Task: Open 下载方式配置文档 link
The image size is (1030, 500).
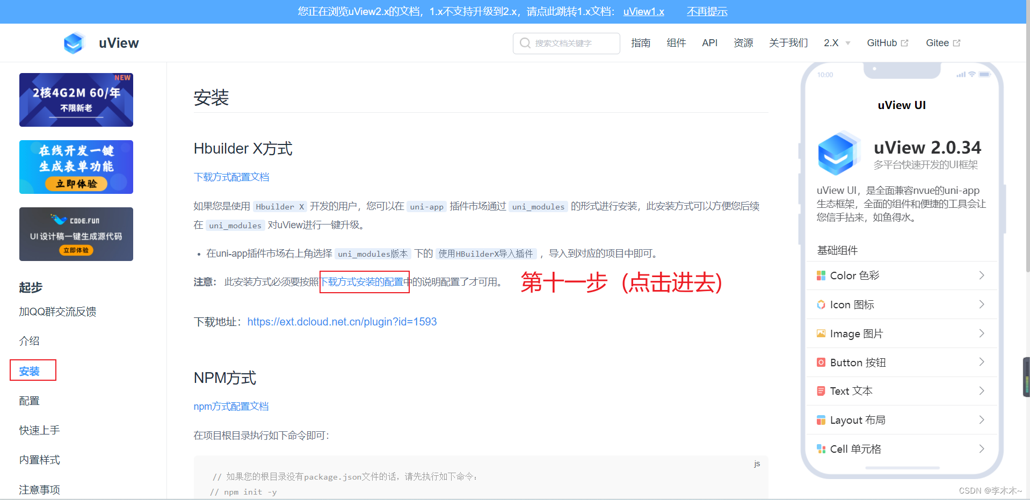Action: (x=231, y=177)
